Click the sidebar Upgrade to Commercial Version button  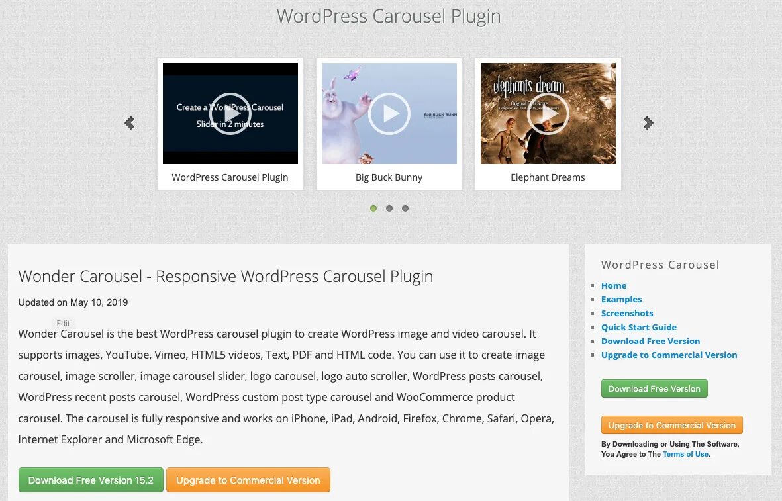[671, 424]
